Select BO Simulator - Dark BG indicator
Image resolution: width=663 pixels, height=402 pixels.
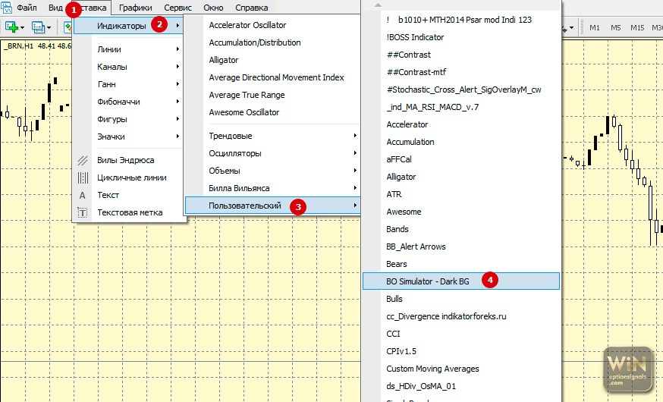[x=427, y=281]
